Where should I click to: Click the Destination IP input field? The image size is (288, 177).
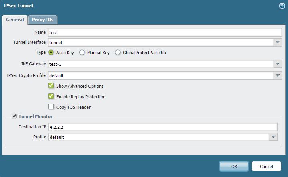click(163, 127)
